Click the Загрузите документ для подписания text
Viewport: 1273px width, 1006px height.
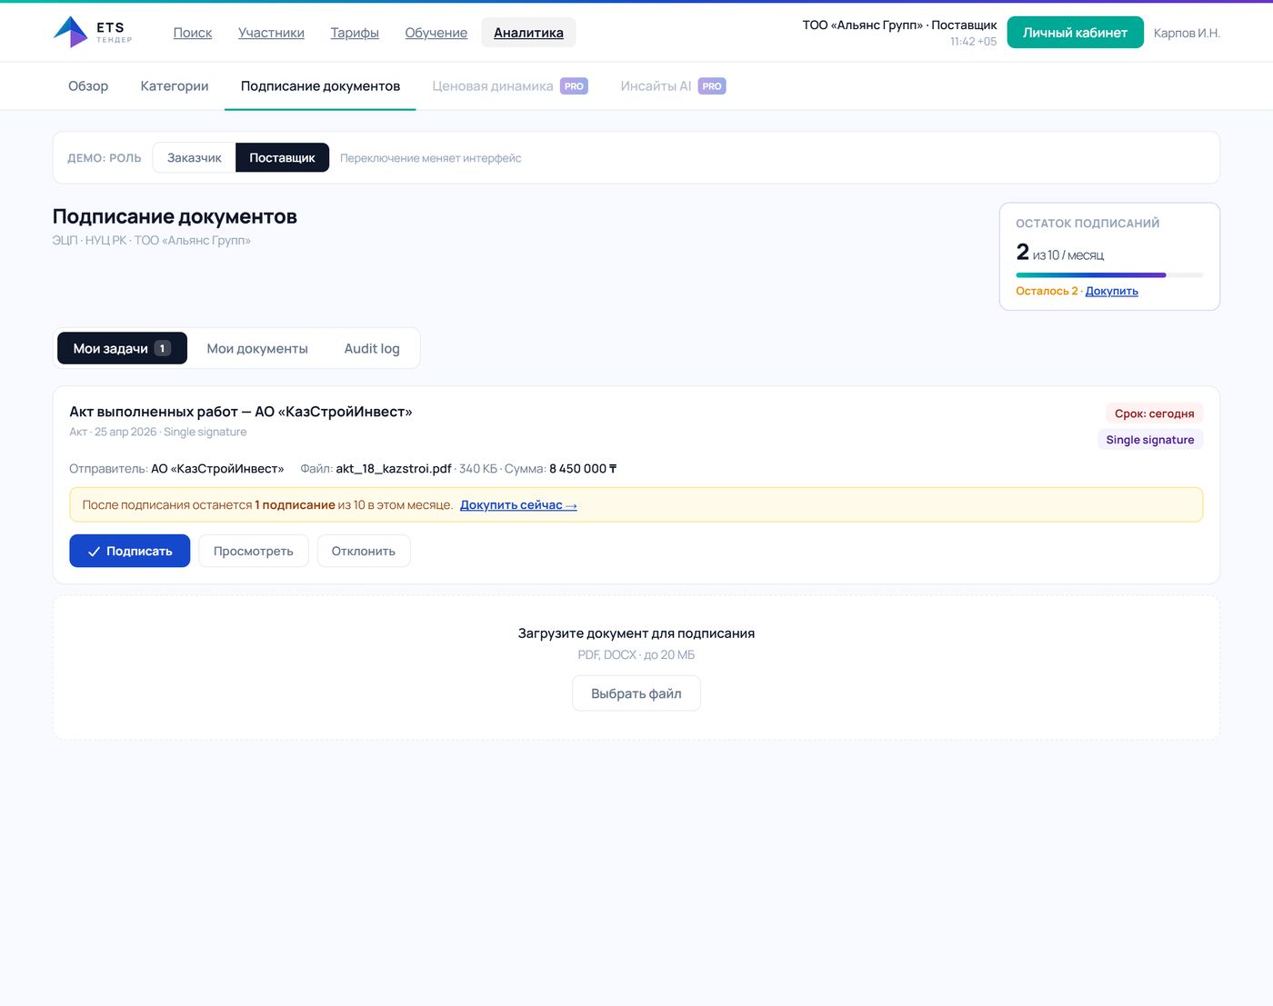(636, 633)
